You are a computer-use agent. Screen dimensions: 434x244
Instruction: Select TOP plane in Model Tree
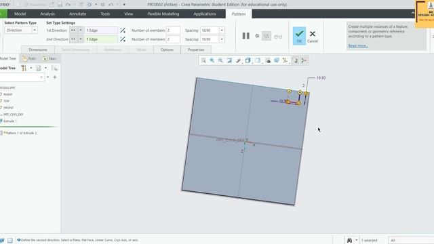6,101
